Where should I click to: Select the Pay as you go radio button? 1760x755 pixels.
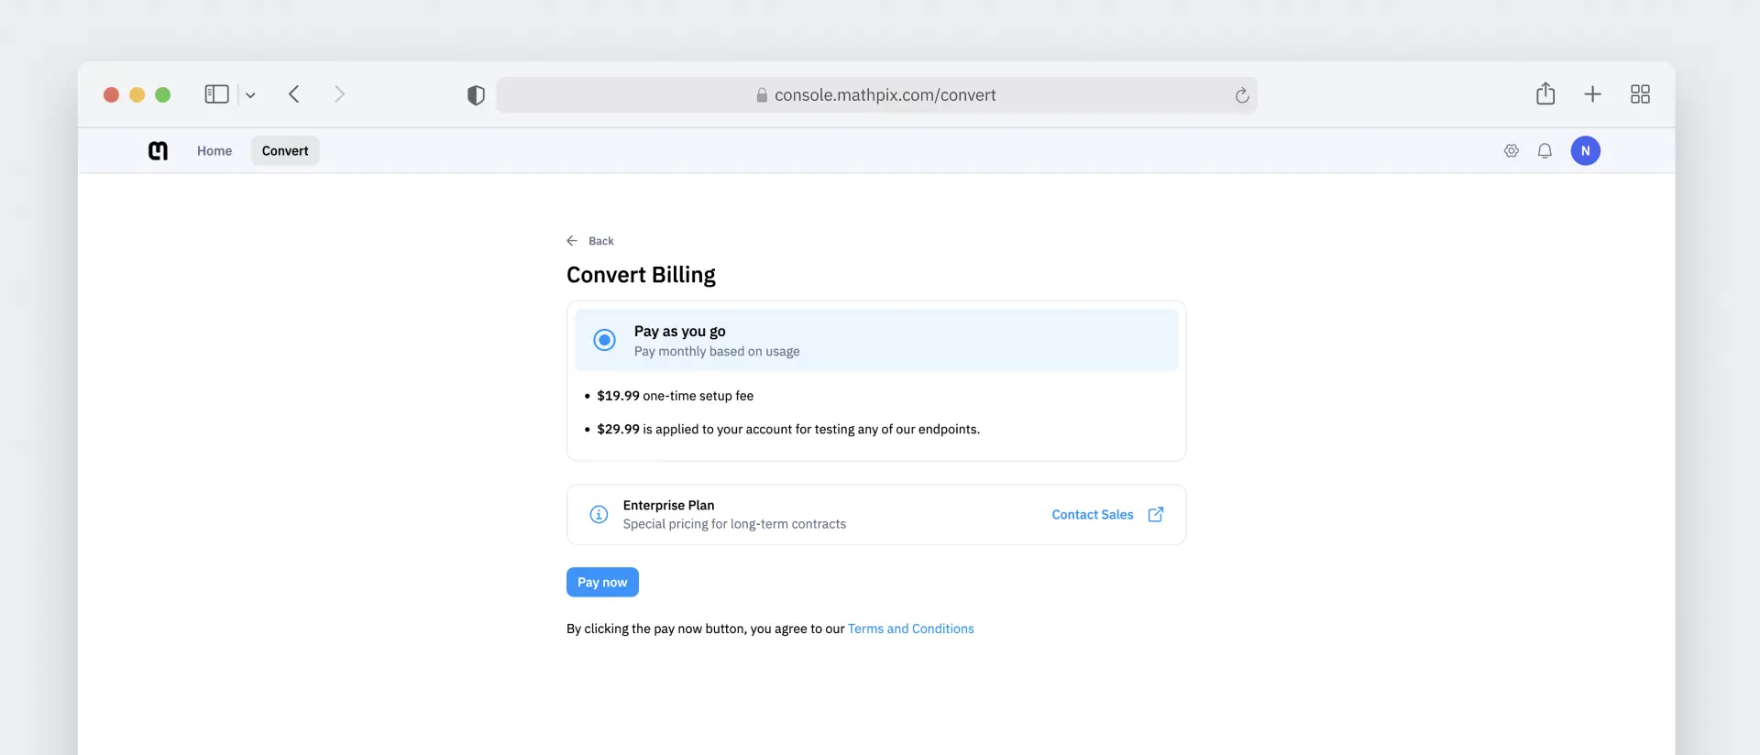click(x=604, y=340)
